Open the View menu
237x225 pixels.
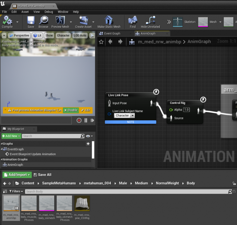(36, 12)
